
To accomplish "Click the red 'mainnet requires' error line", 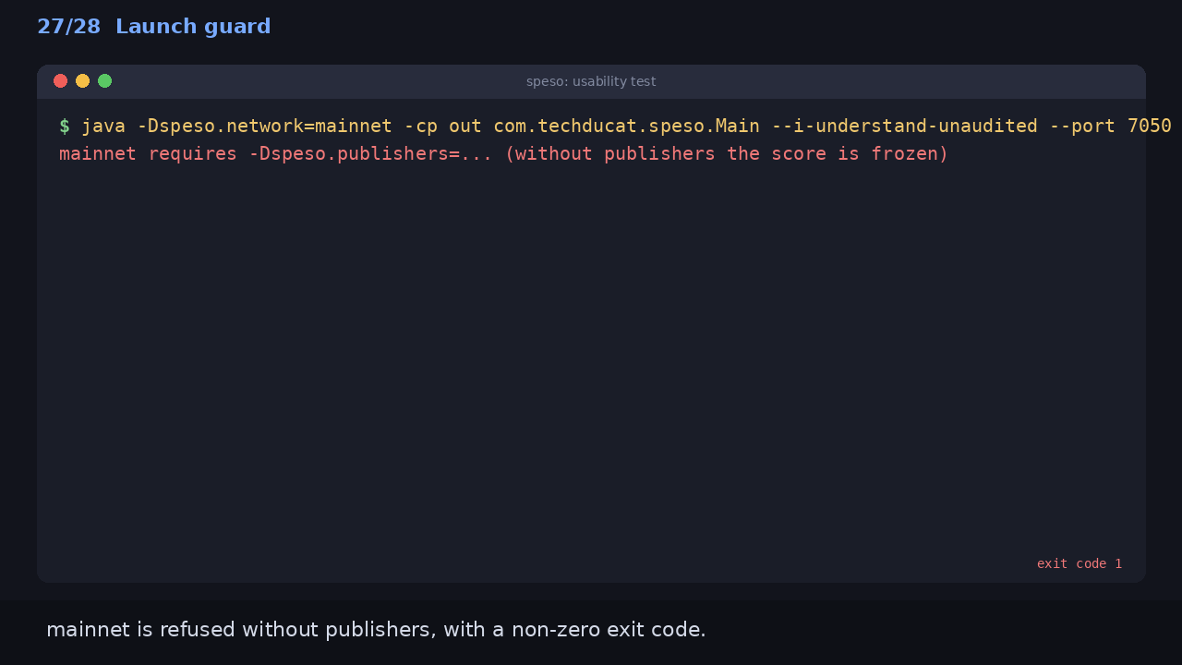I will [x=504, y=154].
